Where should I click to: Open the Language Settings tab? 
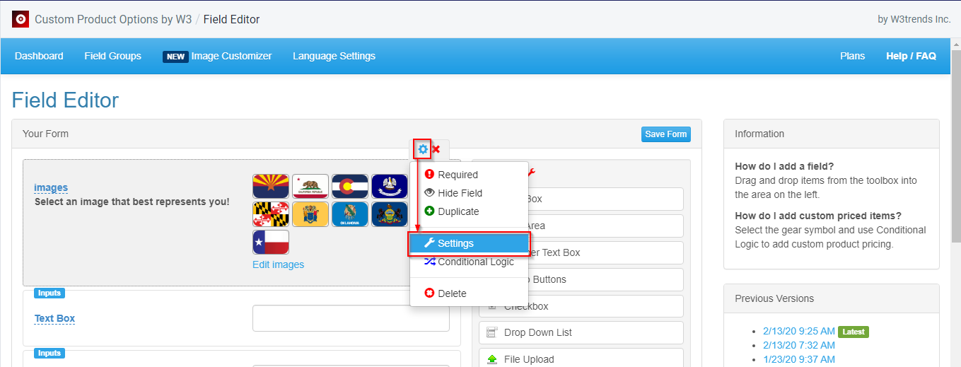pos(334,56)
